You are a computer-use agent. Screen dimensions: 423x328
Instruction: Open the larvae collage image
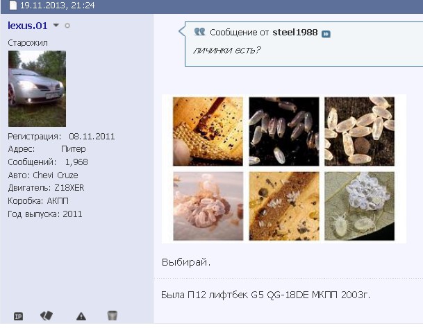[284, 169]
